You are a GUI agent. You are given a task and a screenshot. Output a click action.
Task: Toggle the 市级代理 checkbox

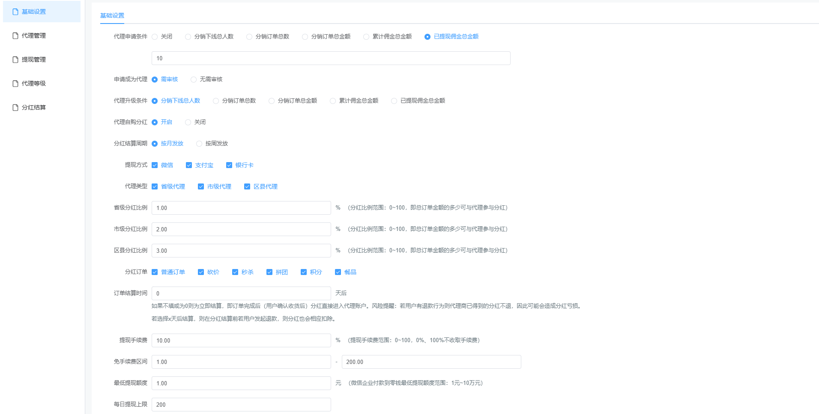tap(201, 186)
